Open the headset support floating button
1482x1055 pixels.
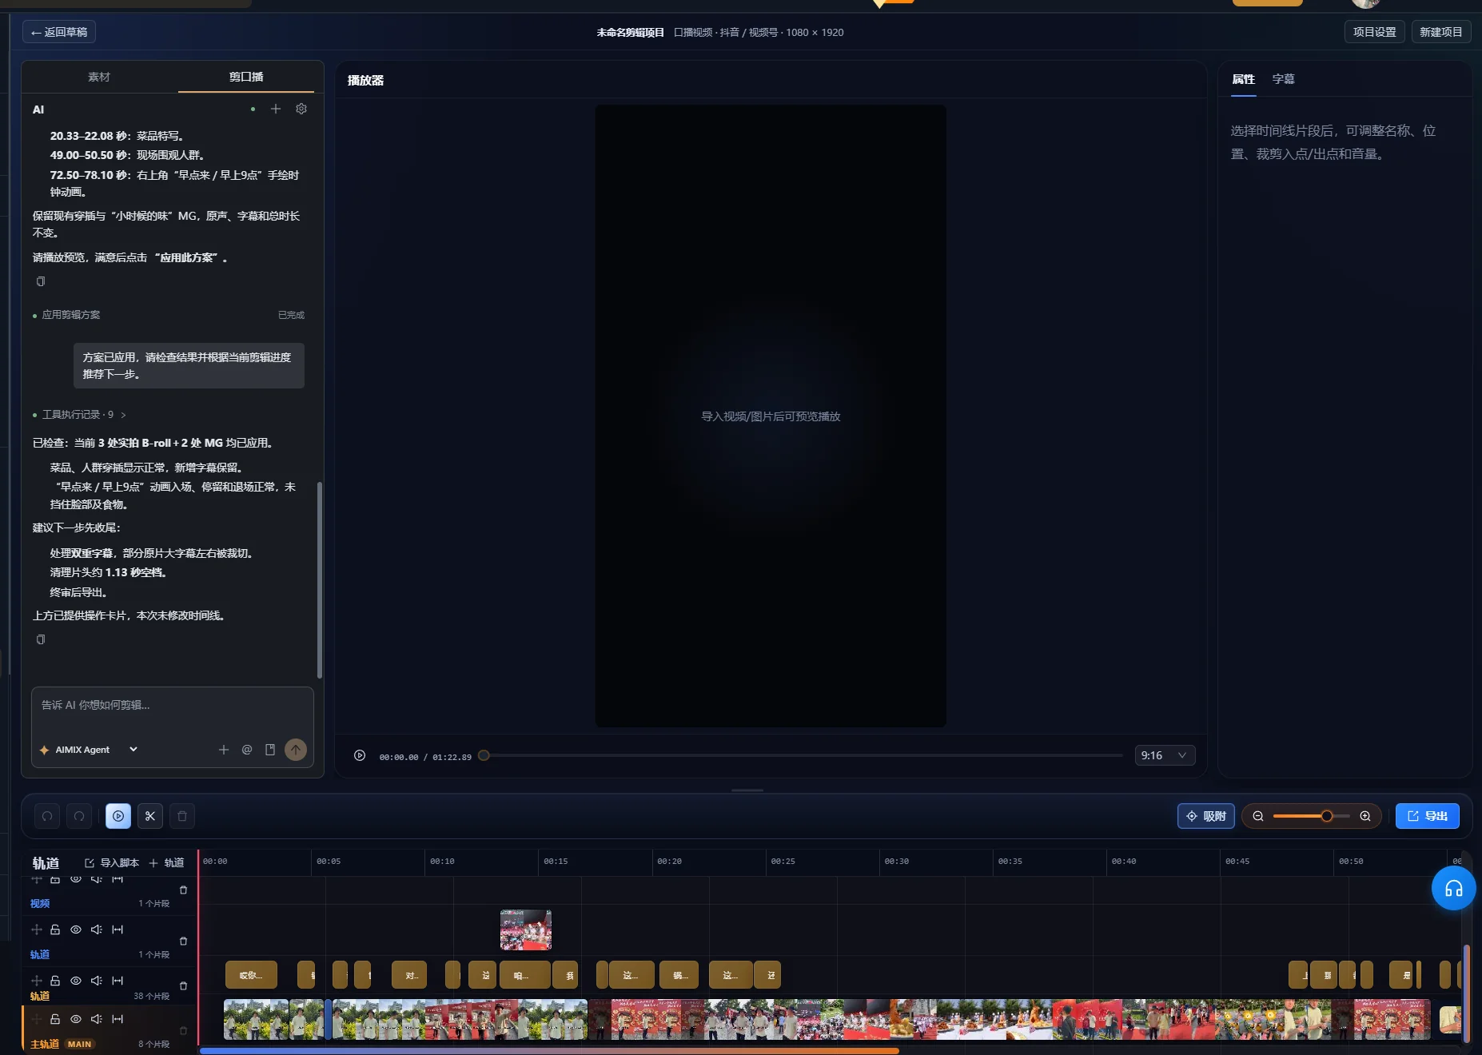click(x=1453, y=888)
